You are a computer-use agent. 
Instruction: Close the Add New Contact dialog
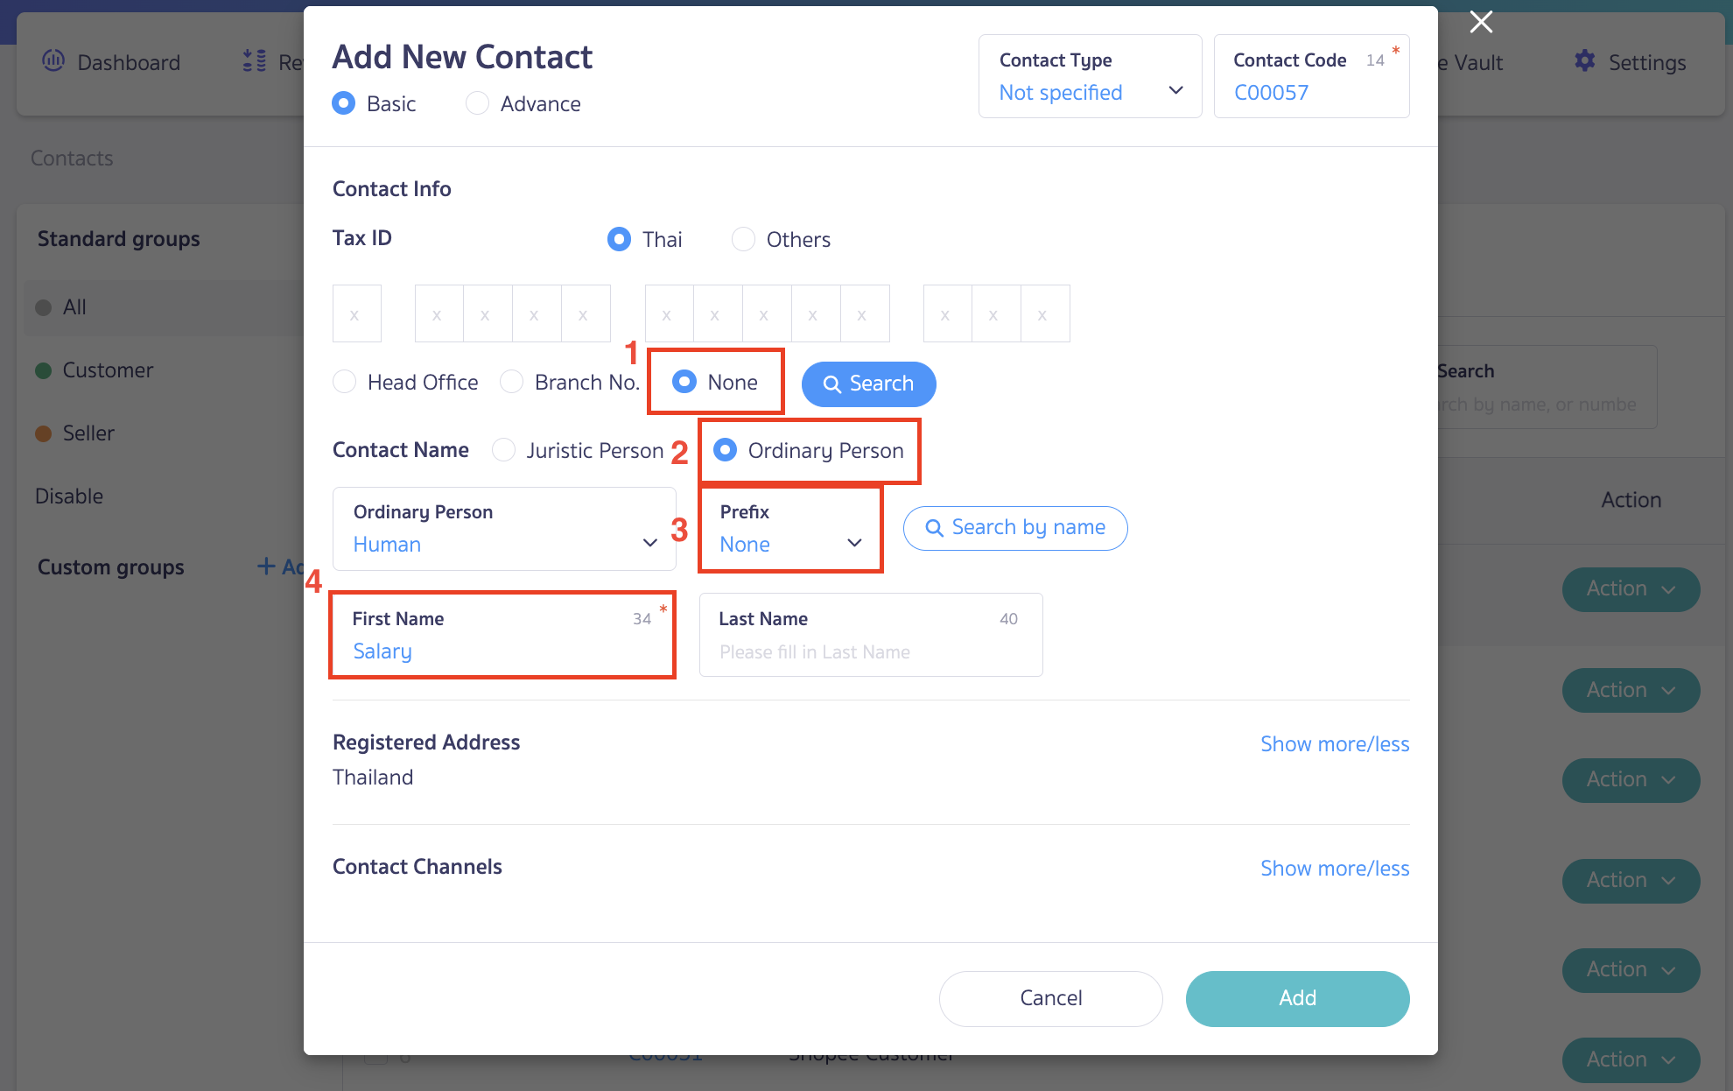coord(1480,22)
